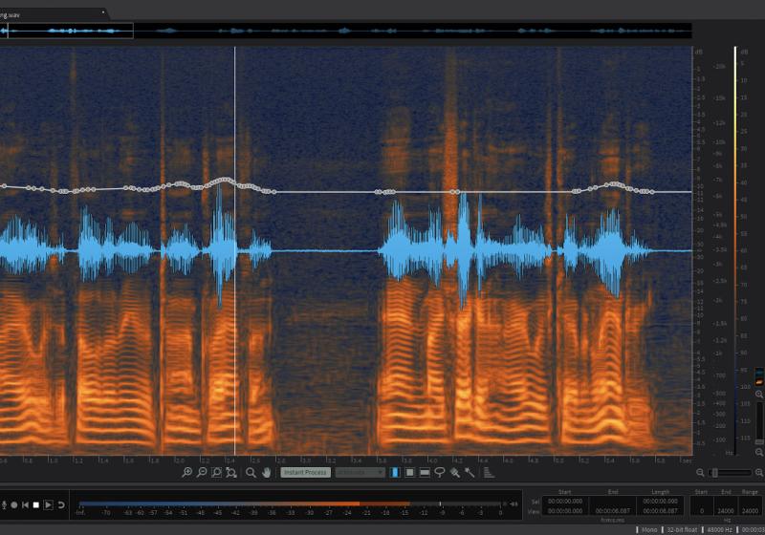Screen dimensions: 765x535
Task: Select the Lasso selection tool
Action: tap(440, 472)
